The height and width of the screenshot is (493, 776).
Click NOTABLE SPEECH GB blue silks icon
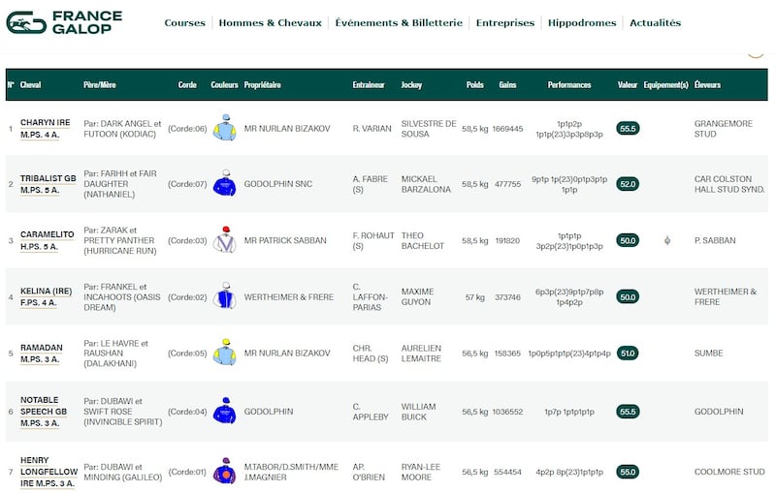[x=225, y=411]
